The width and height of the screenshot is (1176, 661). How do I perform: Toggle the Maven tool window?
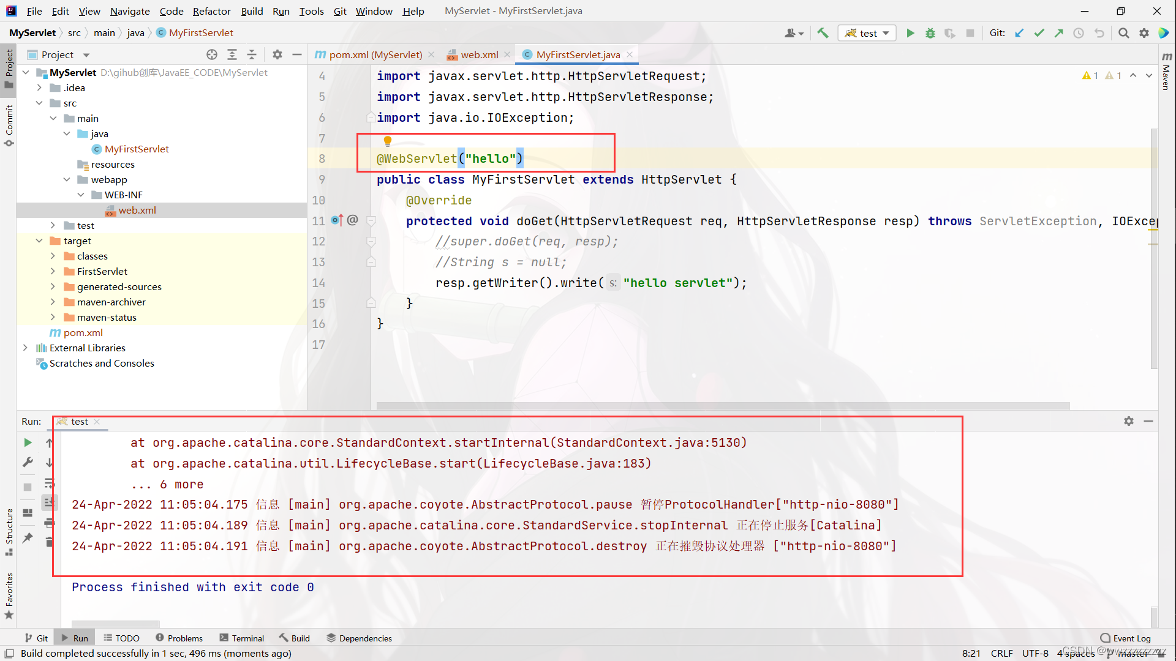point(1167,70)
